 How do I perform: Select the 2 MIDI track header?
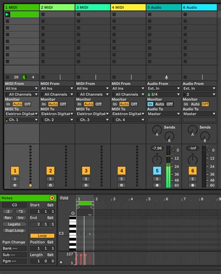click(x=57, y=7)
